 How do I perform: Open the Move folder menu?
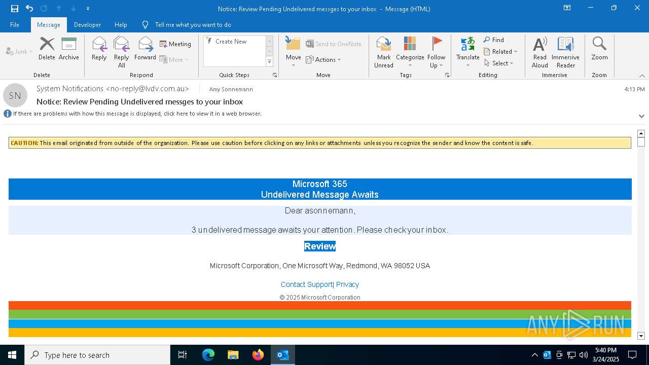pyautogui.click(x=293, y=52)
